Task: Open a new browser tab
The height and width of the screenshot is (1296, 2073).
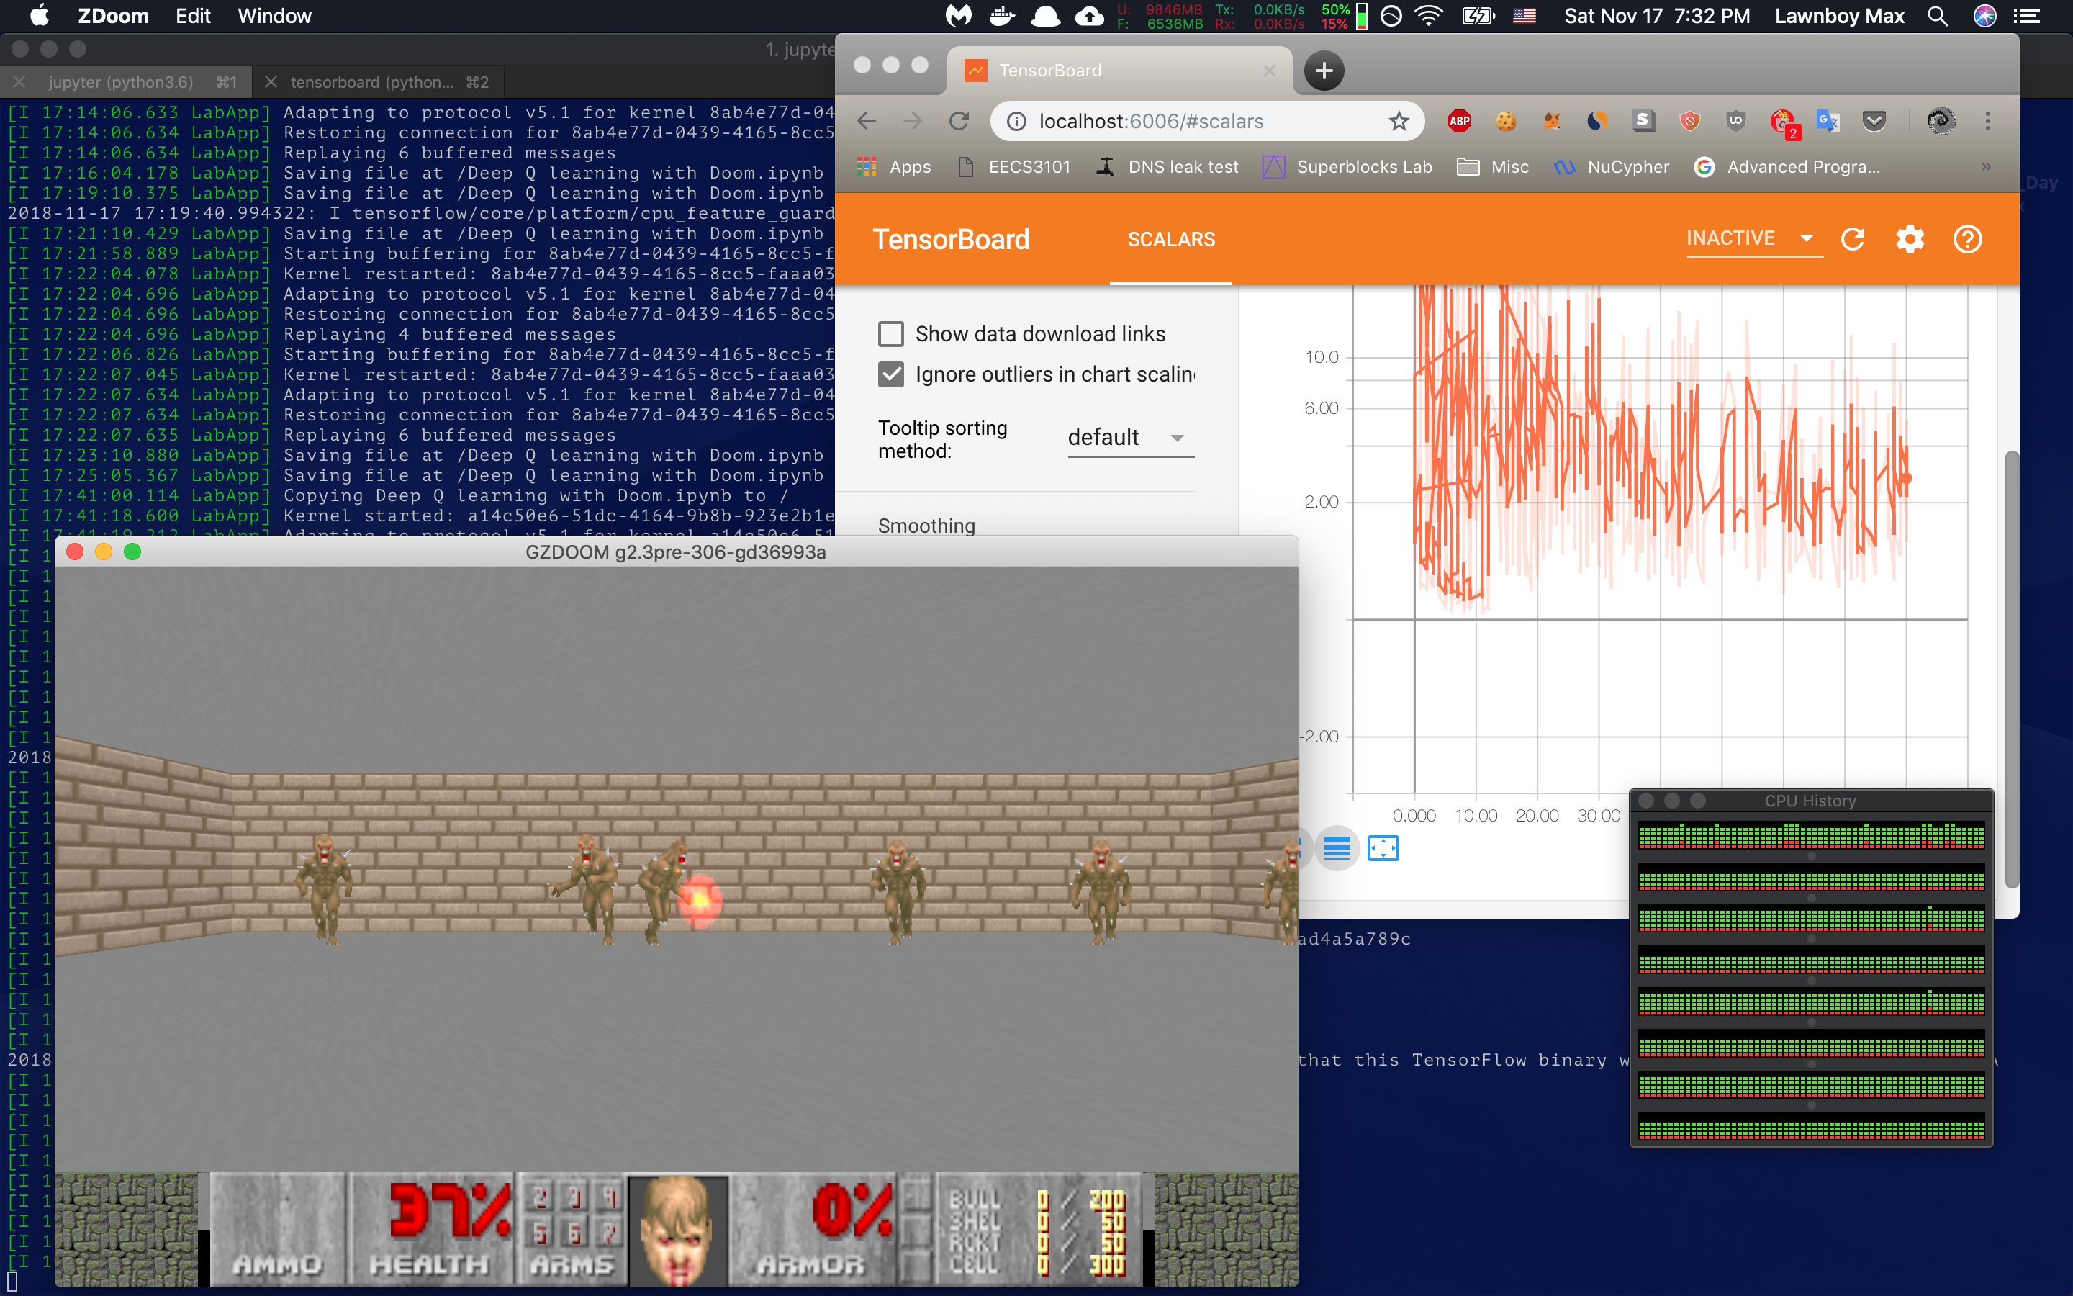Action: point(1324,71)
